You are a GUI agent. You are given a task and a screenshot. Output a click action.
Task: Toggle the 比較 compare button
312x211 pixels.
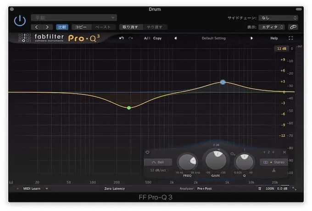62,27
